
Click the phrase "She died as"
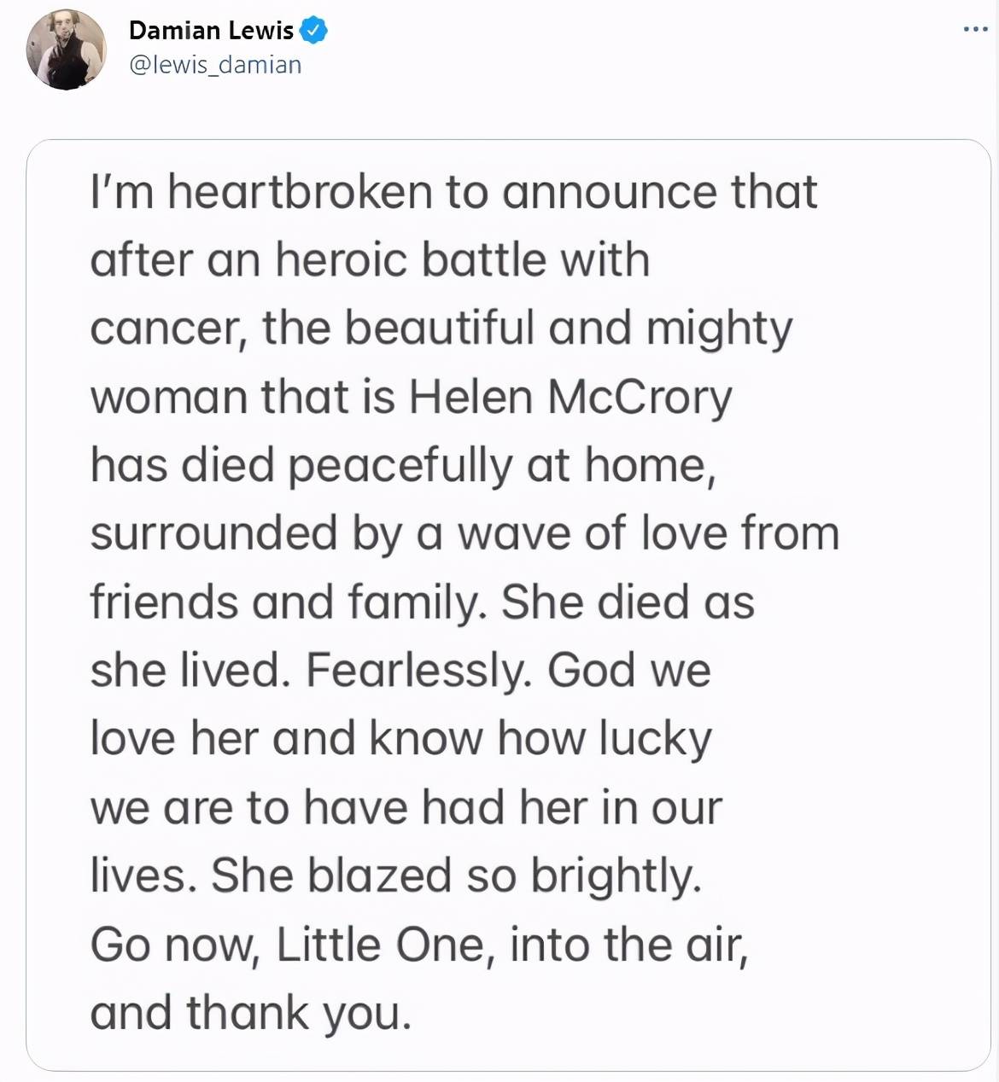coord(628,602)
